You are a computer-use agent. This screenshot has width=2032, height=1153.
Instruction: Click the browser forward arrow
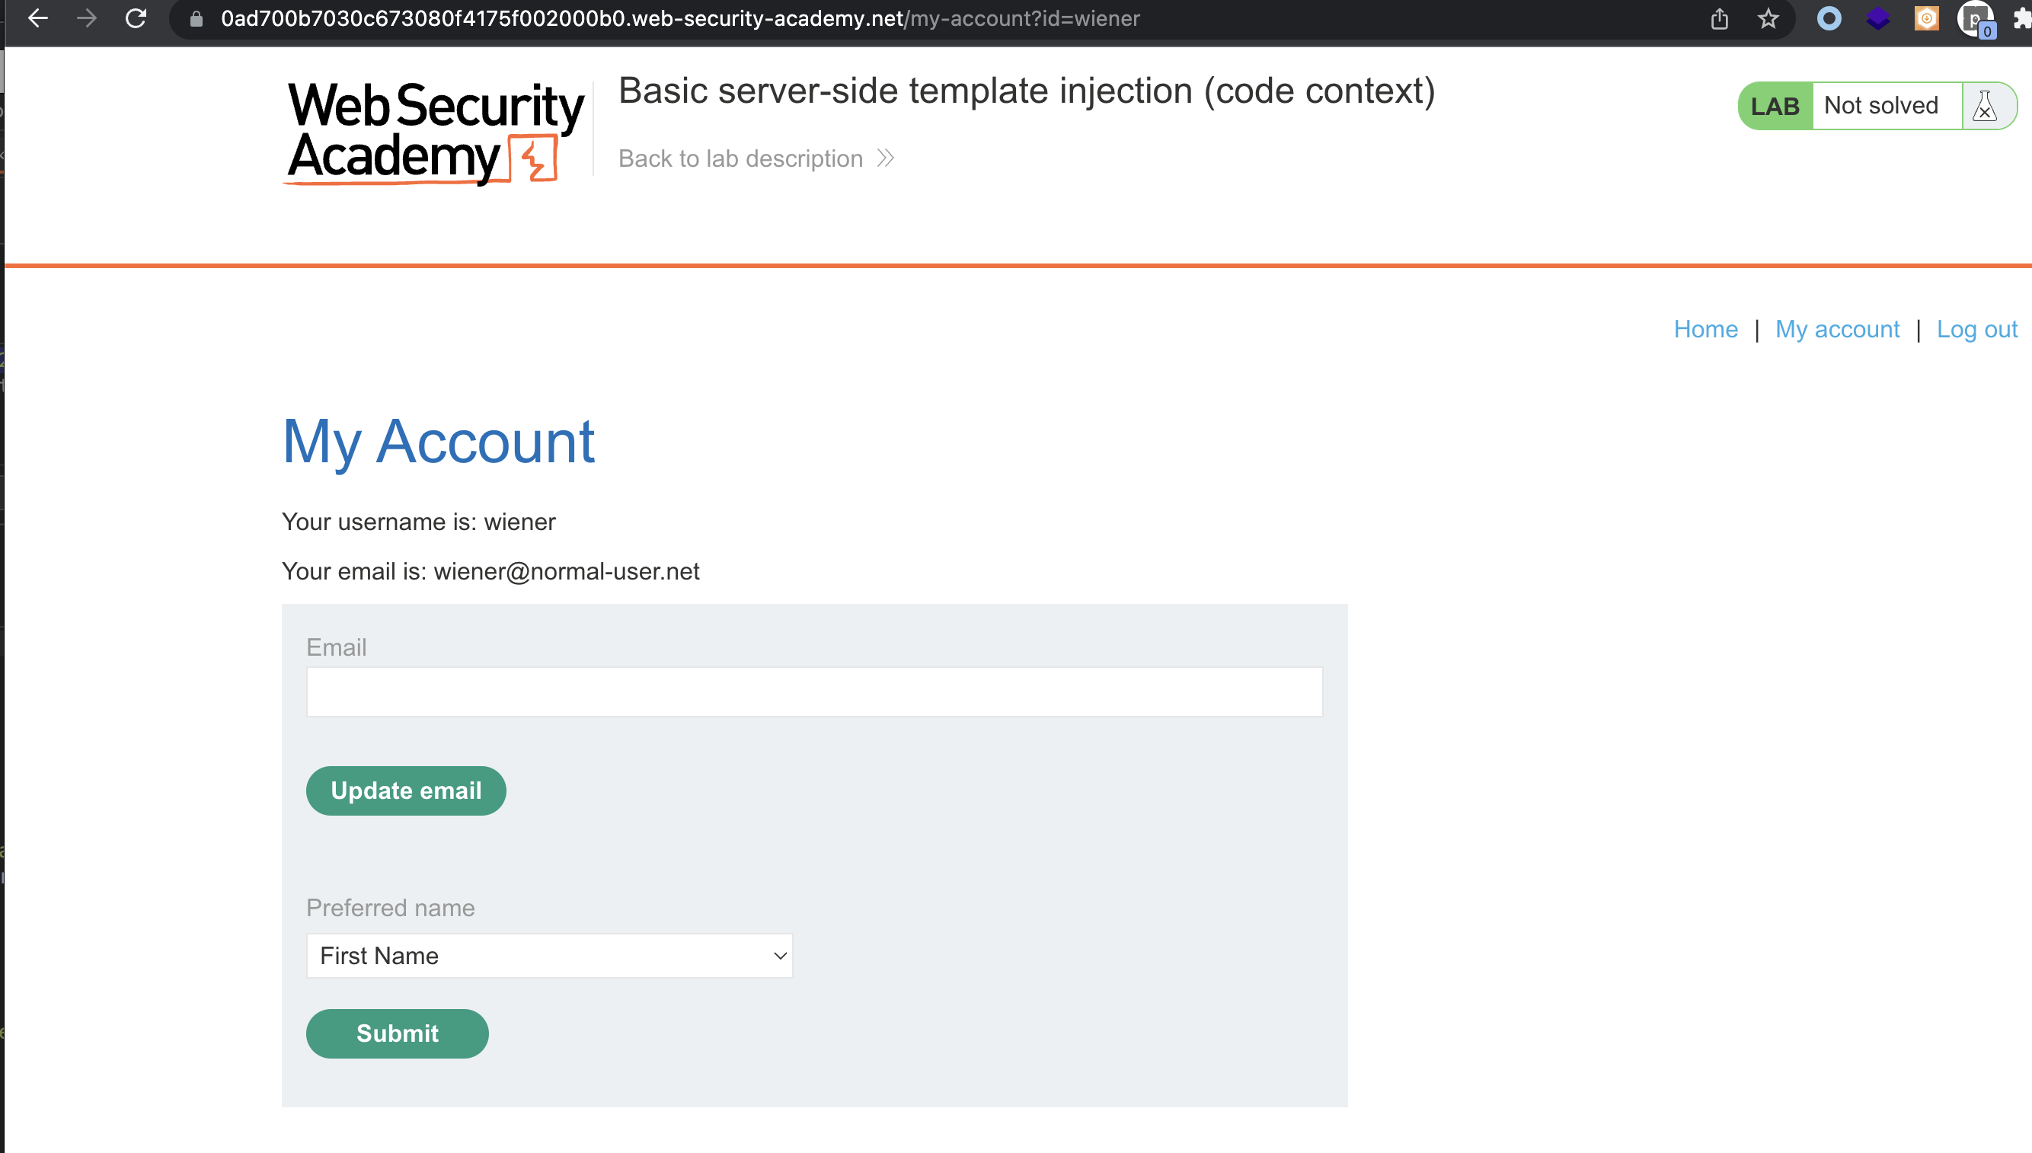point(87,18)
